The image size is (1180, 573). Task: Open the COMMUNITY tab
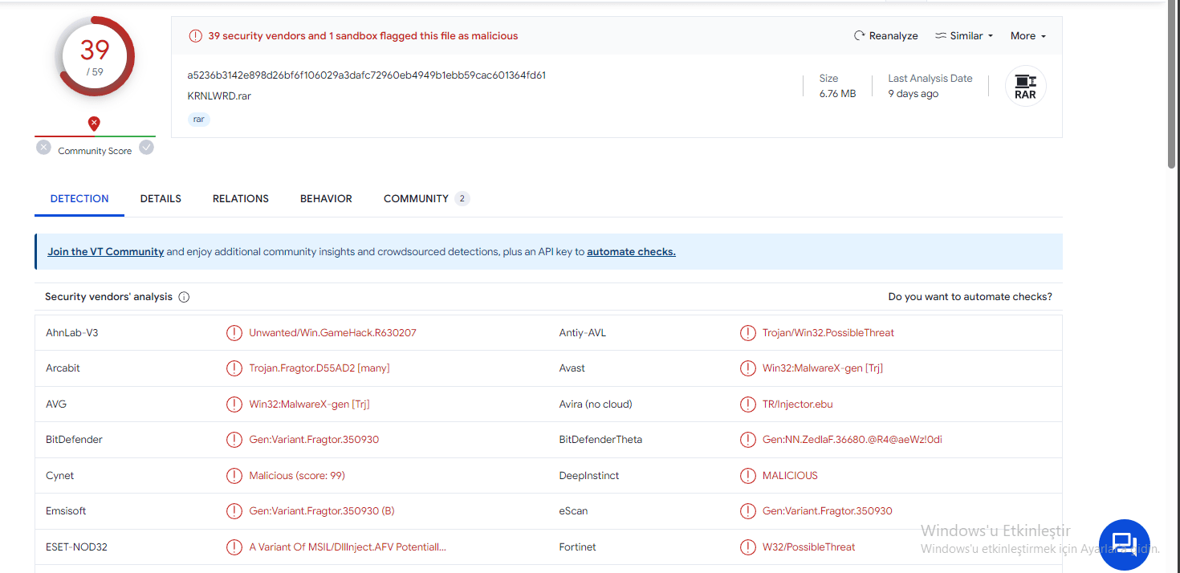pyautogui.click(x=426, y=199)
